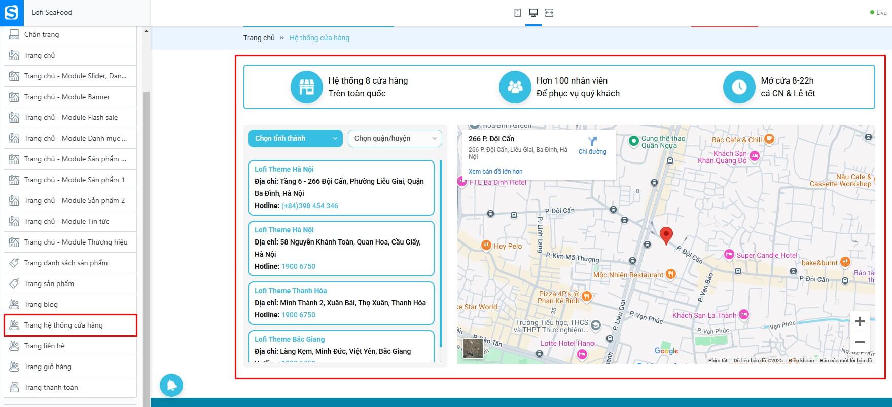Click the Cung thể thao Quần Ngựa marker
892x407 pixels.
633,141
